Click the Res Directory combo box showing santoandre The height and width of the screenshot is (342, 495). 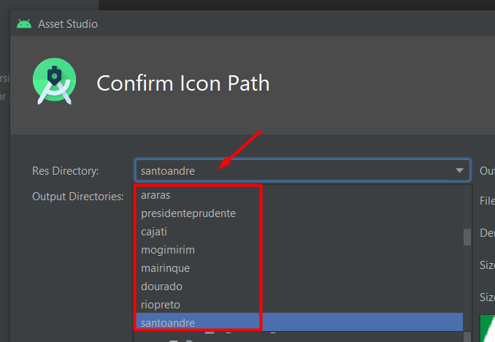292,170
